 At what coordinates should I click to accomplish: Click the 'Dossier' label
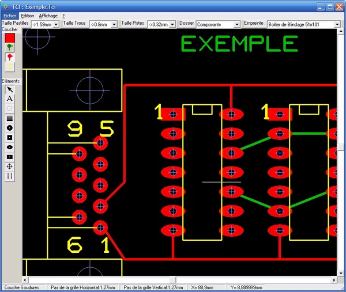pos(186,23)
